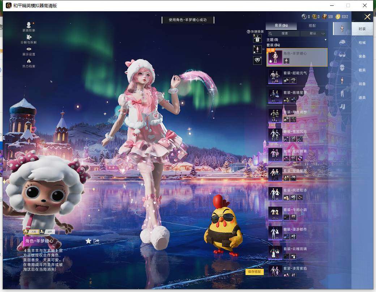Screen dimensions: 376x292
Task: Click the yellow 保存搭配 button
Action: coord(255,272)
